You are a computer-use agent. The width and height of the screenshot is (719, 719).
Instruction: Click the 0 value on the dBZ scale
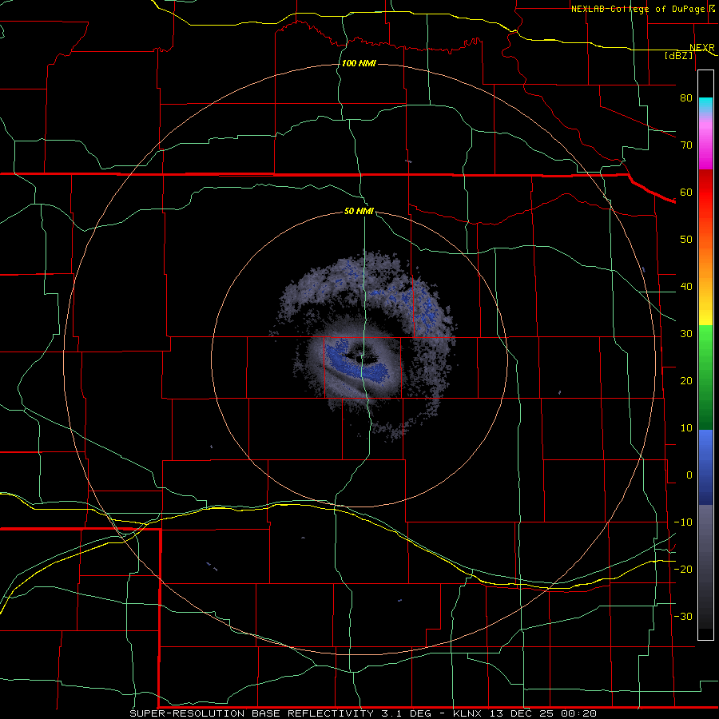click(689, 475)
